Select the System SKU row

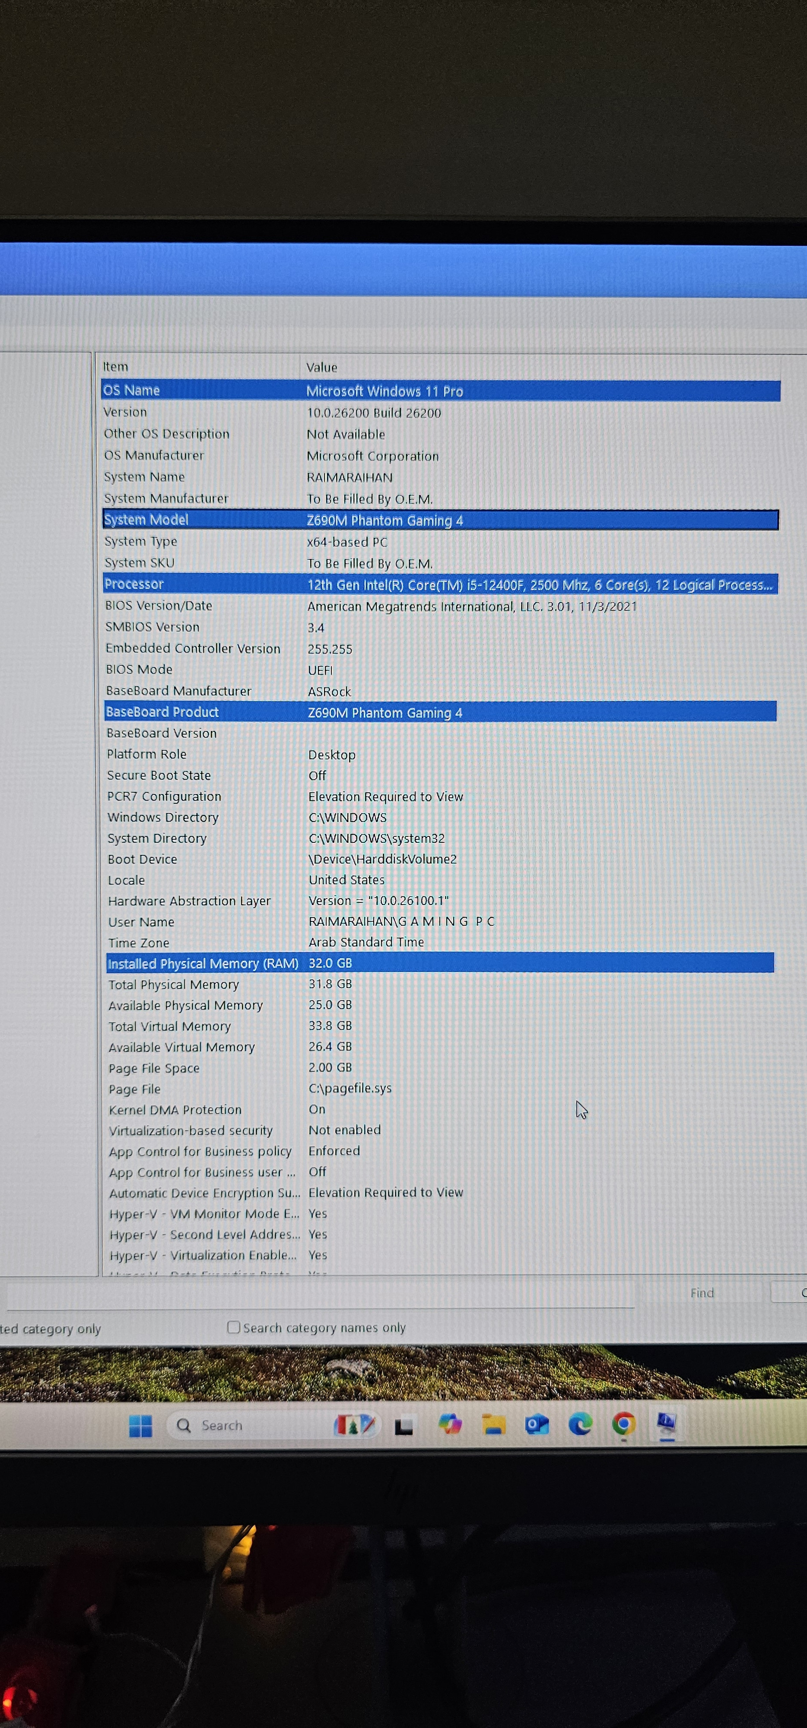(x=441, y=563)
